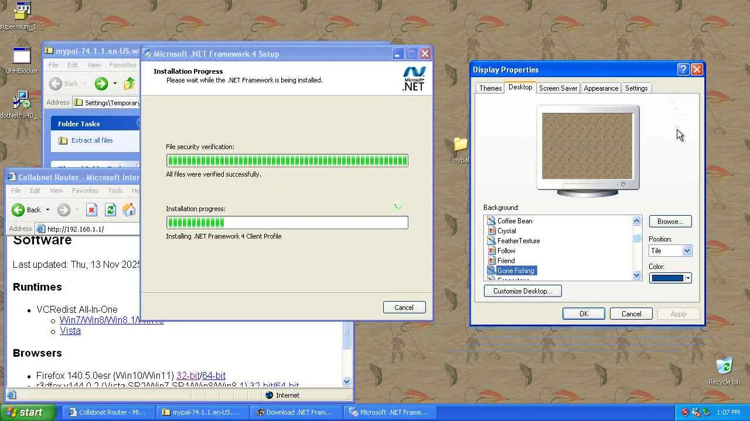
Task: Open the Forward history dropdown in the mypal window
Action: pos(115,84)
